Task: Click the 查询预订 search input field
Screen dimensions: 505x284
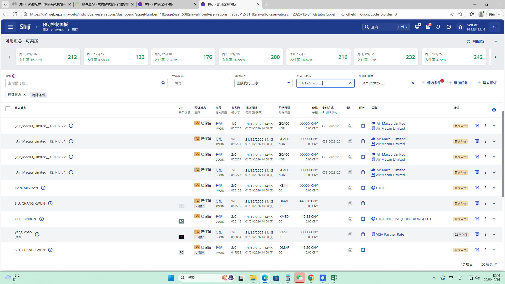Action: pos(83,83)
